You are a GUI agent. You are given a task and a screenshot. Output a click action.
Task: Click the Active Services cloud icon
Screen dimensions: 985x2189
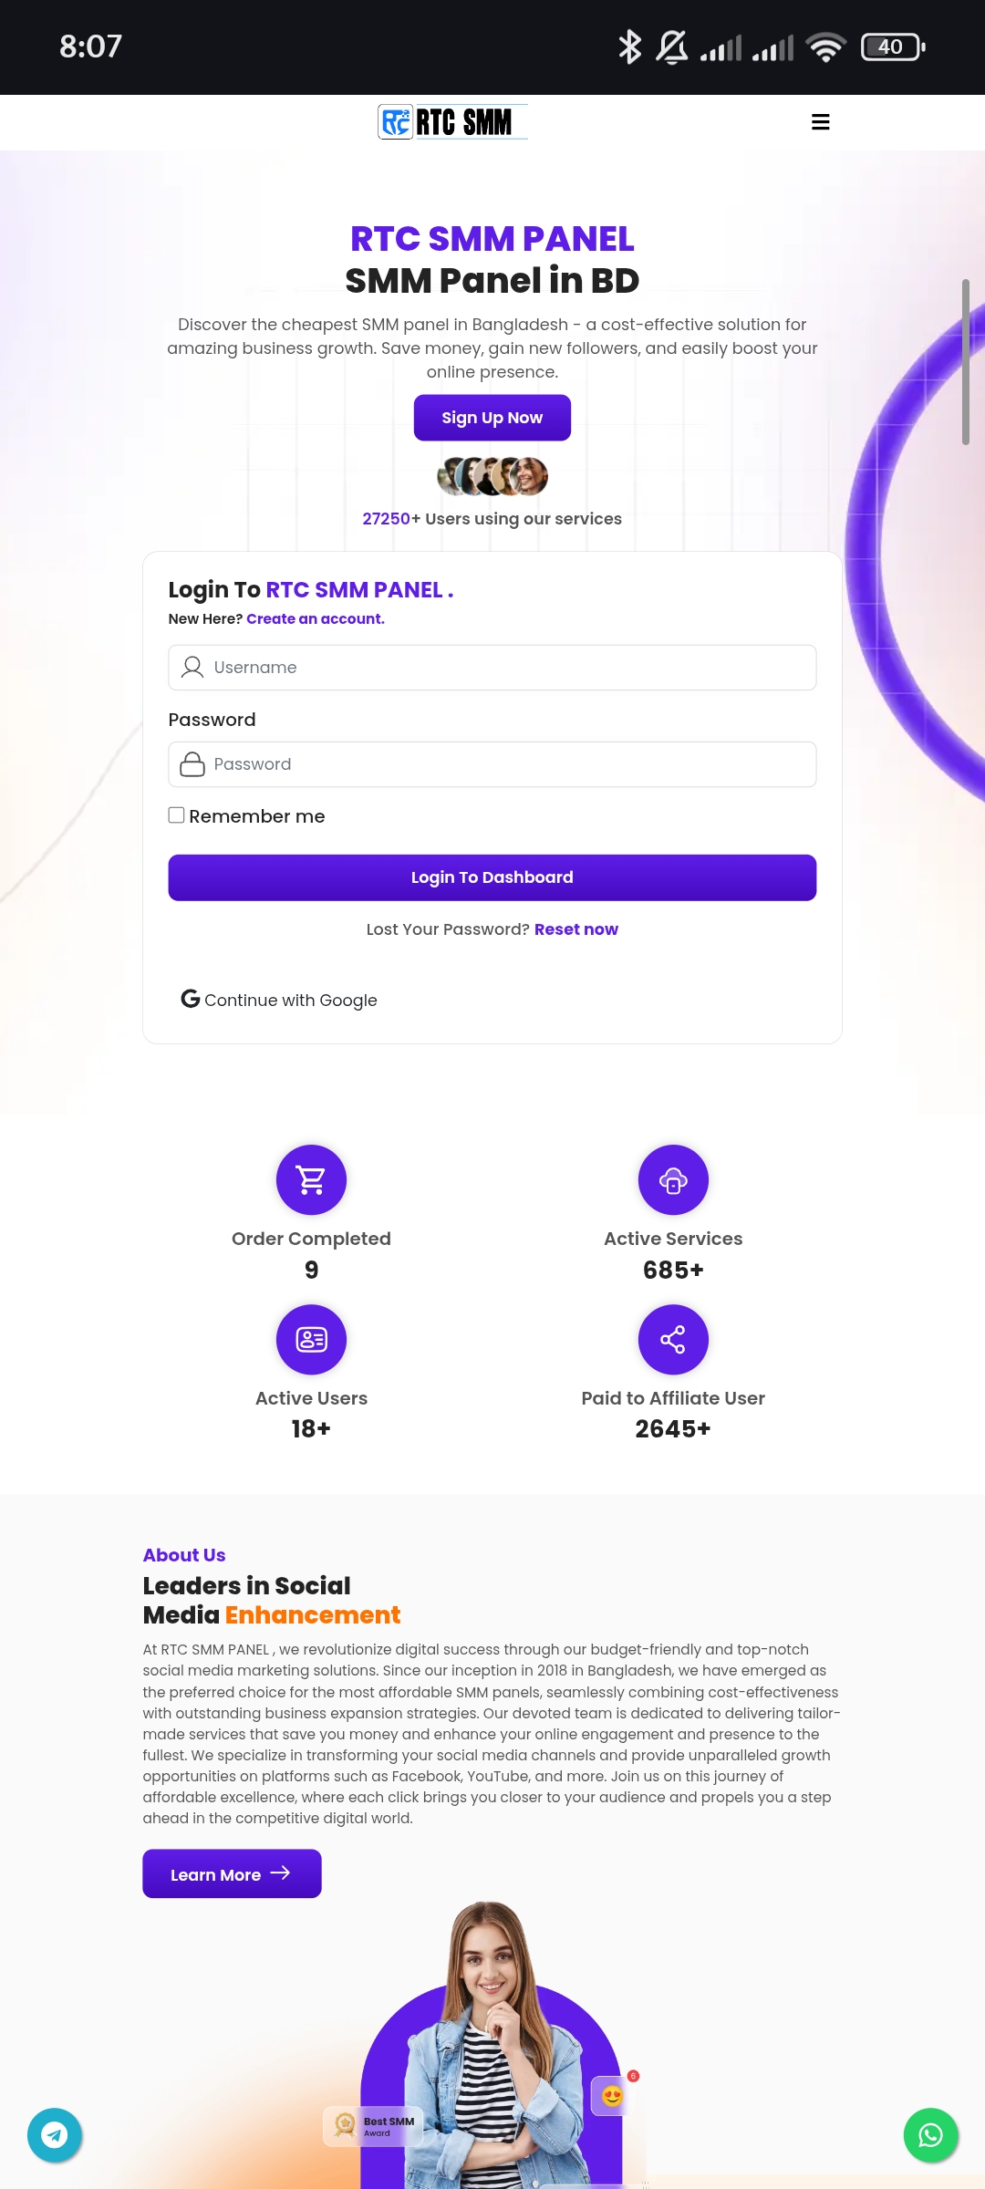tap(673, 1179)
